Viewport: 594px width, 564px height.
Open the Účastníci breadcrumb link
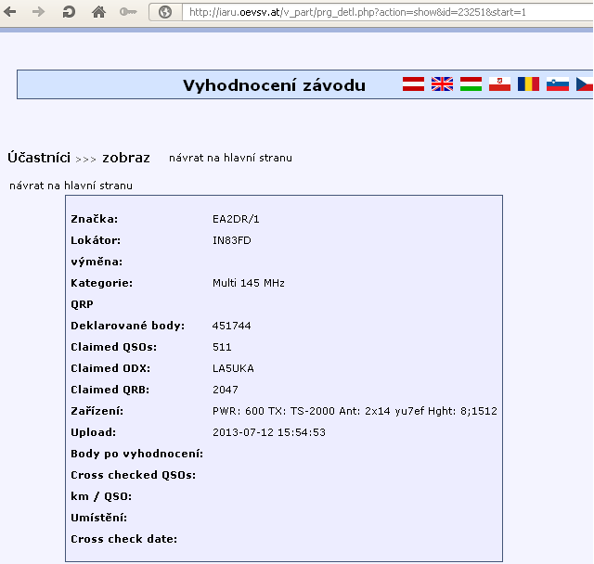(39, 158)
